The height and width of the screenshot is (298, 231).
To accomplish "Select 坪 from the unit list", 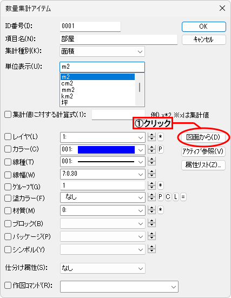I will pyautogui.click(x=64, y=103).
